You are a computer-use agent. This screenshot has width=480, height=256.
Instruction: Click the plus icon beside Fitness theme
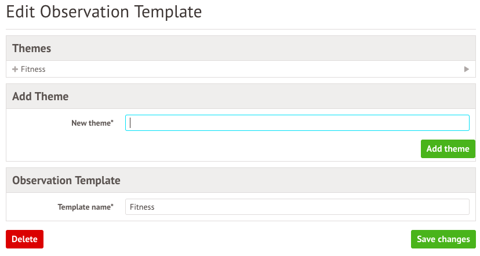click(x=15, y=69)
